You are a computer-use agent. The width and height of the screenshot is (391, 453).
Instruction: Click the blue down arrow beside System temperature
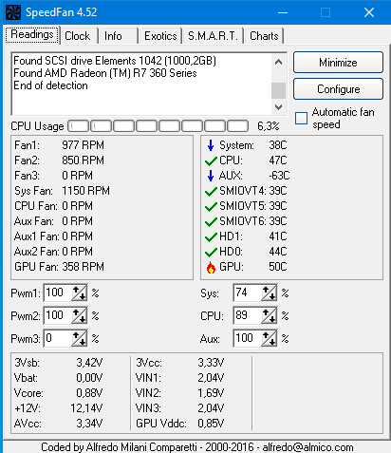[x=211, y=145]
